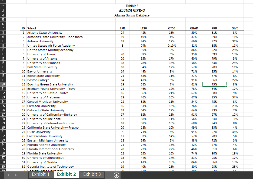Click the SFR column heading cell
Viewport: 253px width, 179px height.
click(122, 28)
